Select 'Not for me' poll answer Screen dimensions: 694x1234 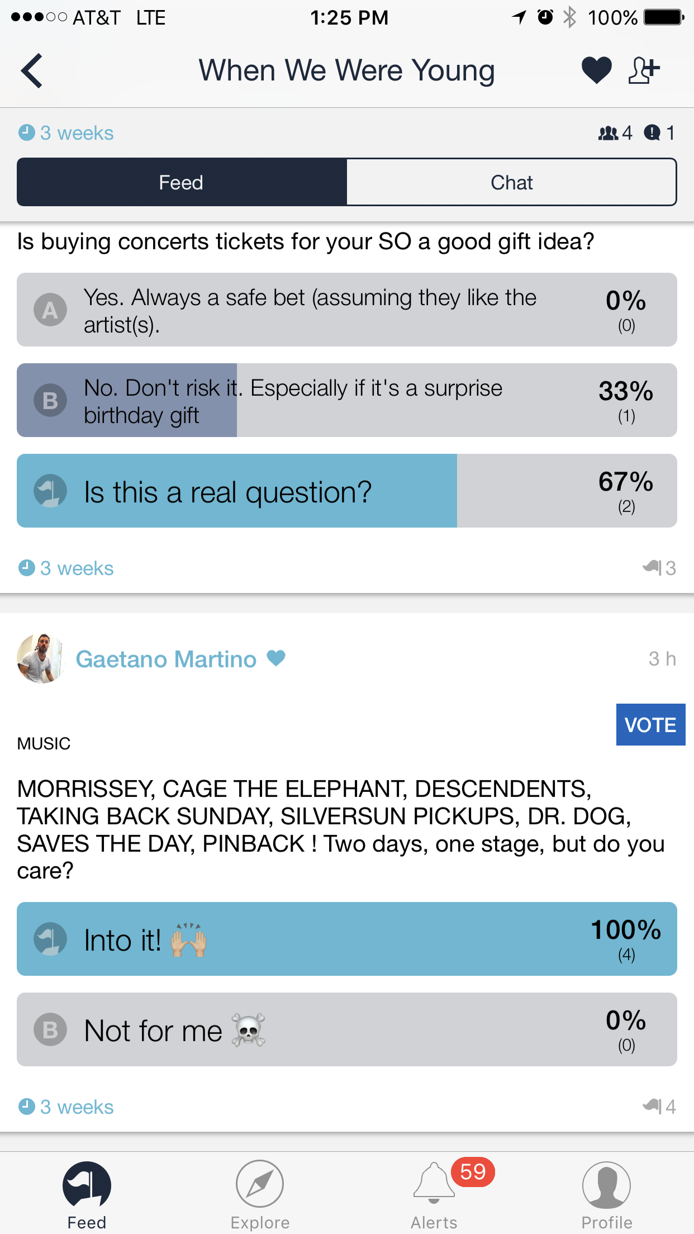[x=346, y=1030]
